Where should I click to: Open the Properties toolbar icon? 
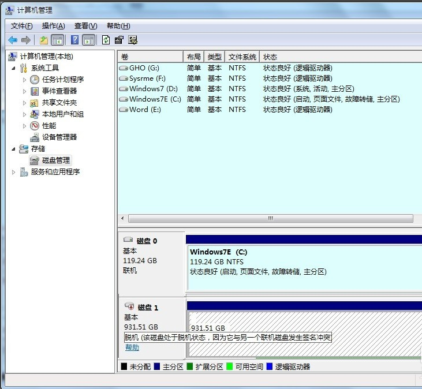pos(119,40)
